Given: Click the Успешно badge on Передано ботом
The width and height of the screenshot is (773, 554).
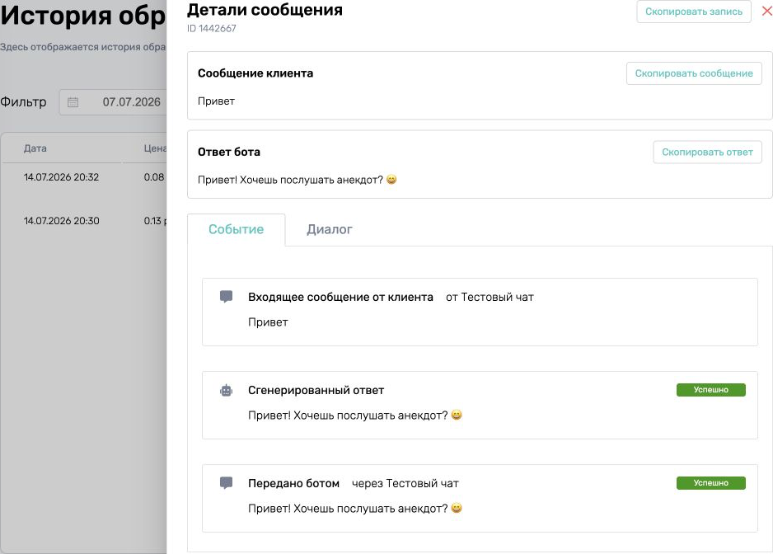Looking at the screenshot, I should 710,483.
